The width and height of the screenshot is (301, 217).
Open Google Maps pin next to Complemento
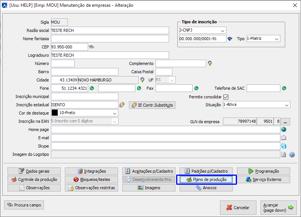(210, 63)
